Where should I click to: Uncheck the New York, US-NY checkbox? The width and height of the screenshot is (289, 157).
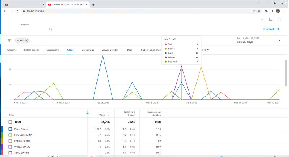tap(10, 135)
